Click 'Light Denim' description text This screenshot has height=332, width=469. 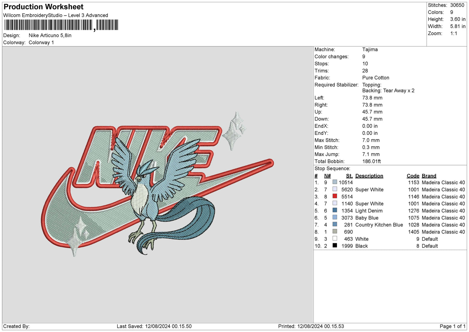(369, 211)
